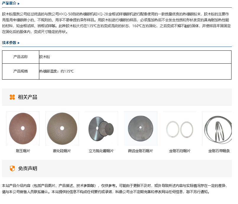Screen dimensions: 238x204
Task: Click the arrow beside 产品简介 heading
Action: pyautogui.click(x=19, y=4)
